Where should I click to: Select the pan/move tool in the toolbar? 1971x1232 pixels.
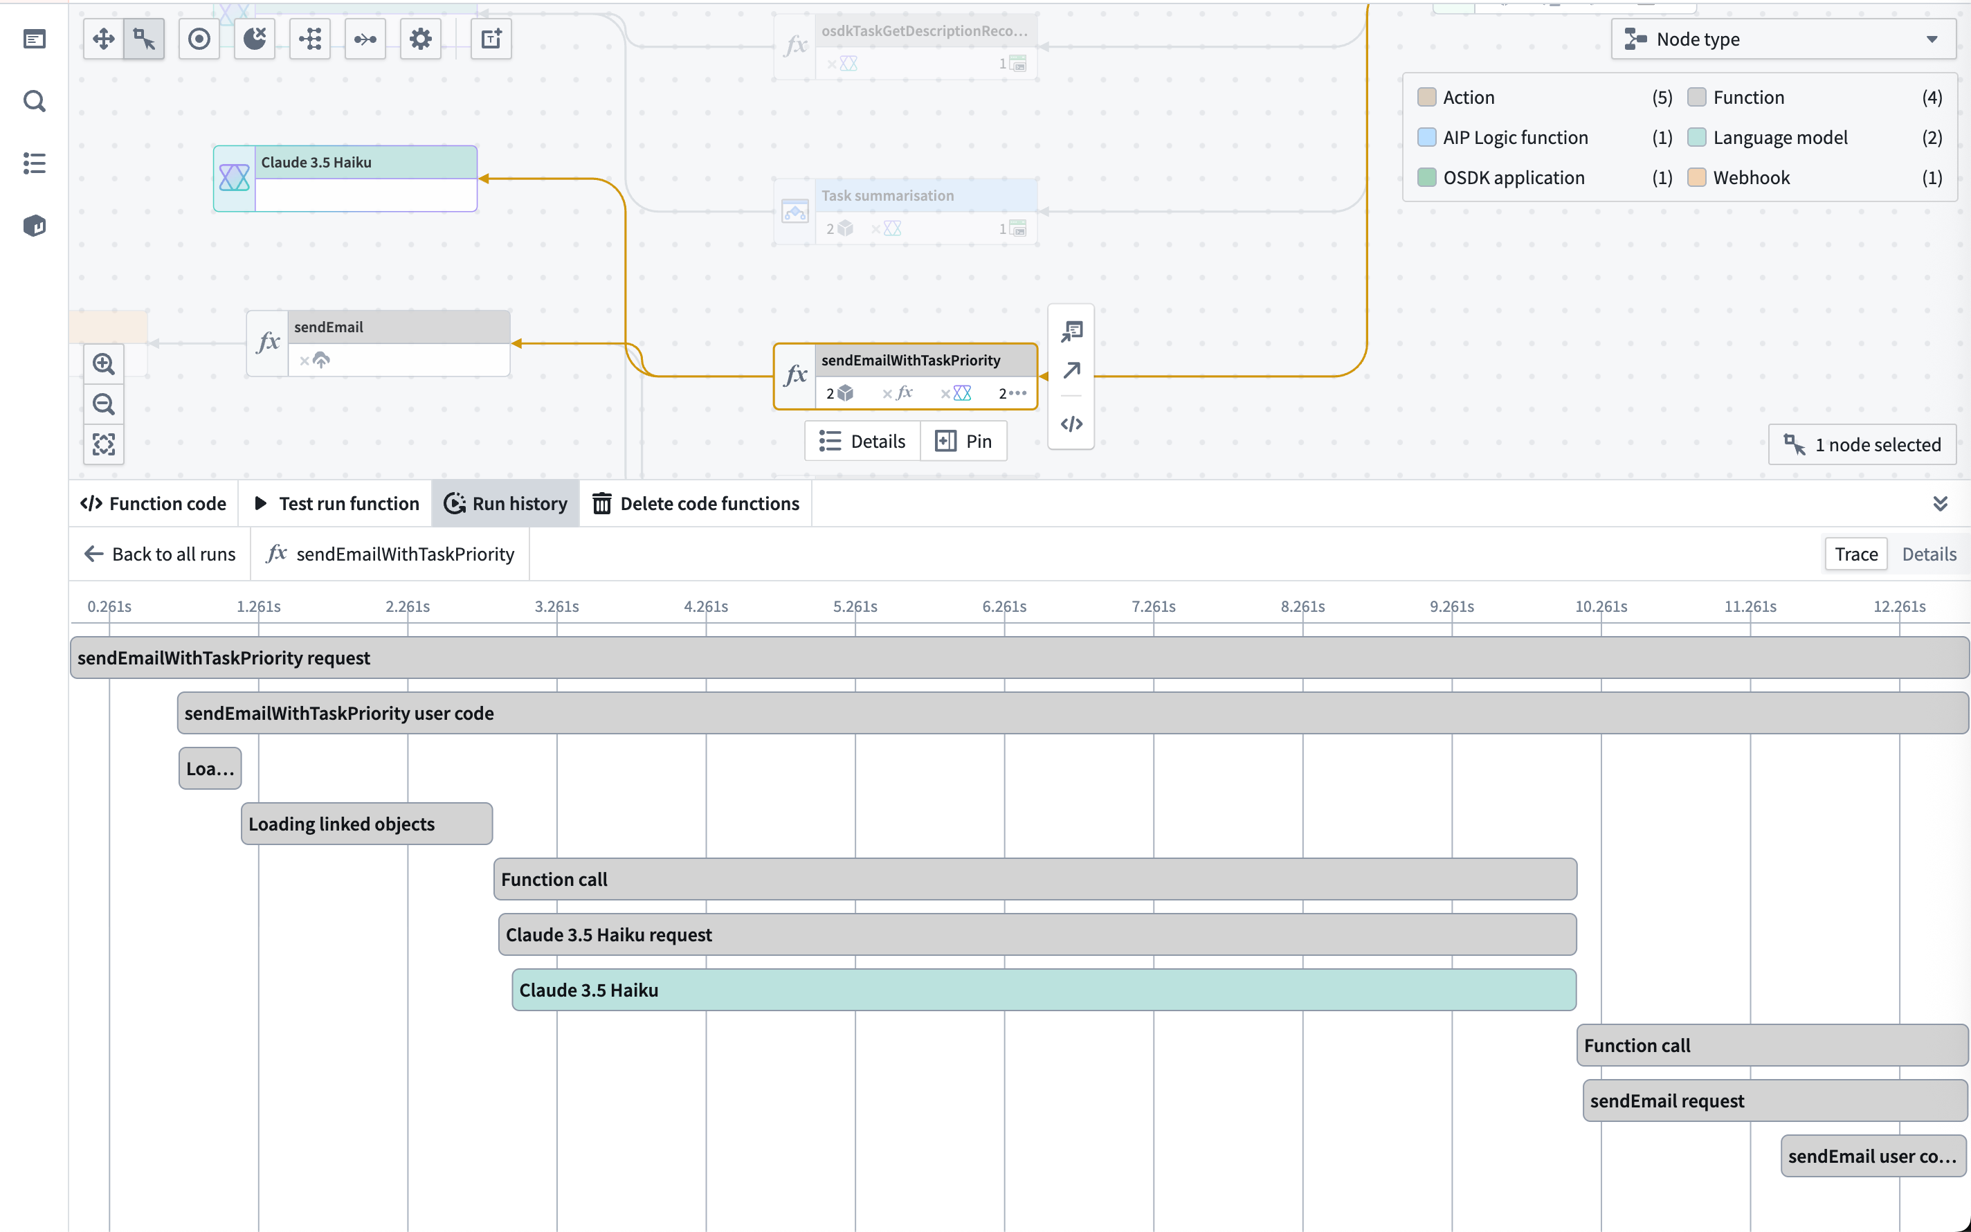pos(103,38)
